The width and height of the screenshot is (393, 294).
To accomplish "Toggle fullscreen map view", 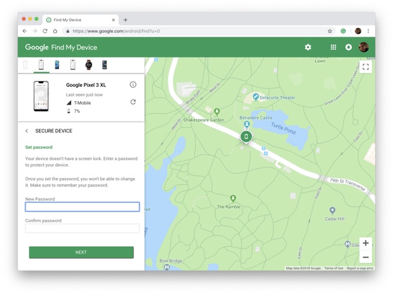I will 366,66.
